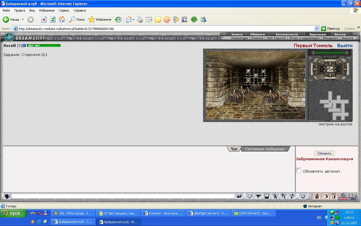Click the Обновить button
This screenshot has height=226, width=361.
(324, 153)
